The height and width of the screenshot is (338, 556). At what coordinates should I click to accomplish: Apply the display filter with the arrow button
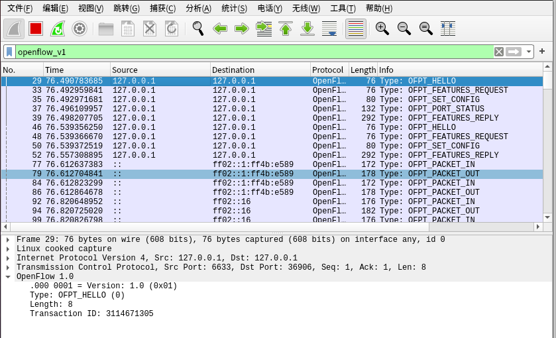coord(514,52)
